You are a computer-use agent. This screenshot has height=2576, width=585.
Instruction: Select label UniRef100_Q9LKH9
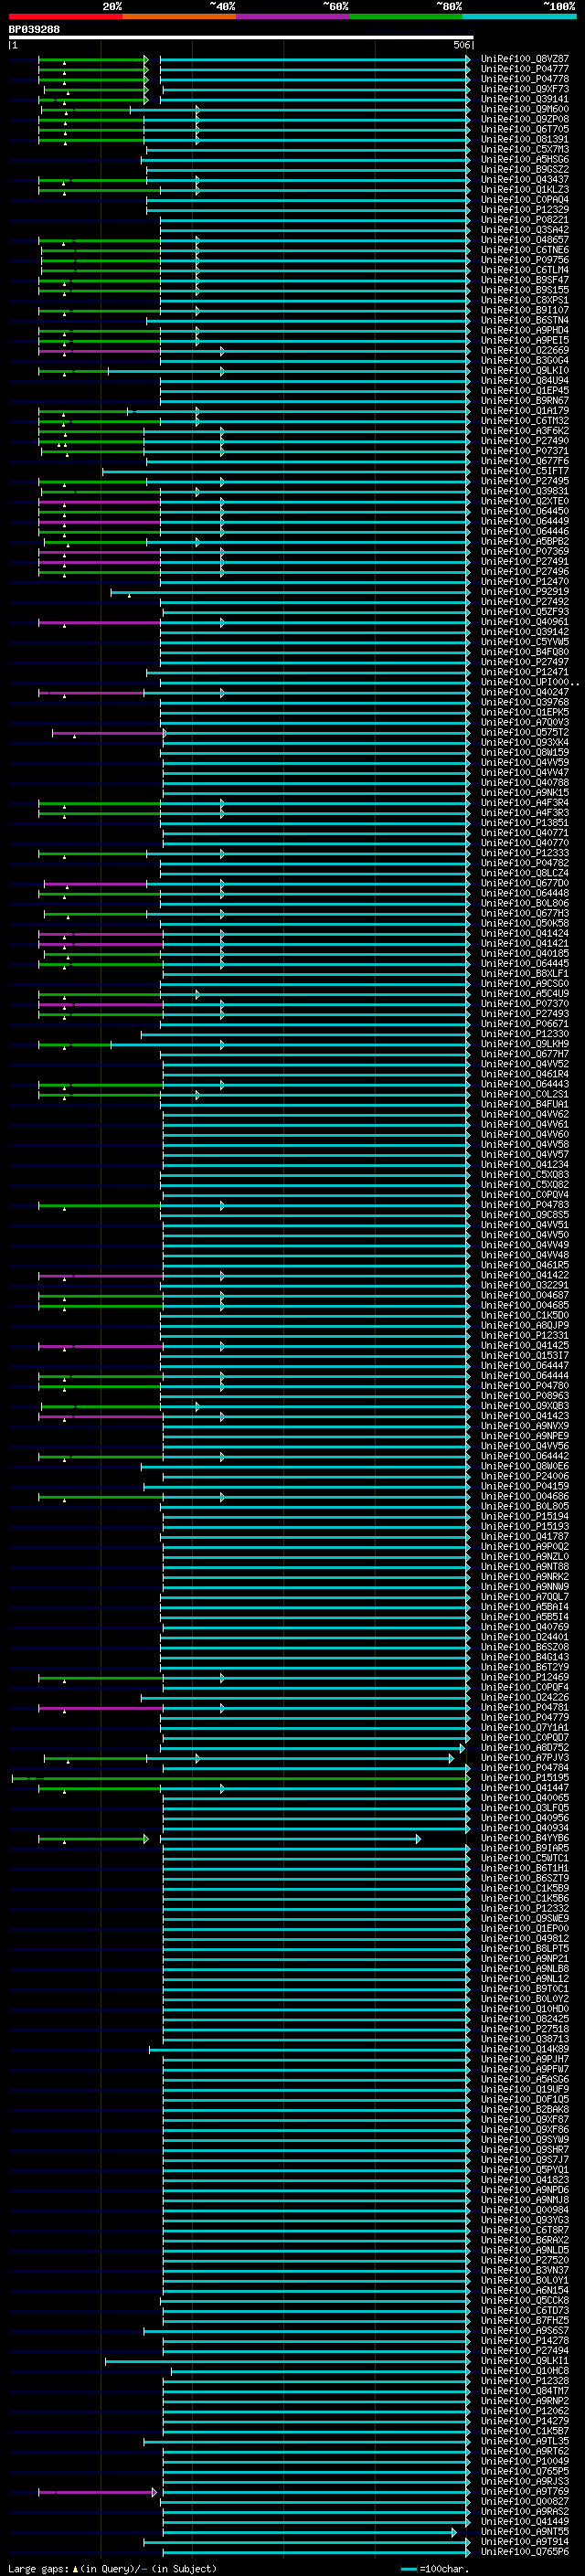click(x=525, y=1043)
